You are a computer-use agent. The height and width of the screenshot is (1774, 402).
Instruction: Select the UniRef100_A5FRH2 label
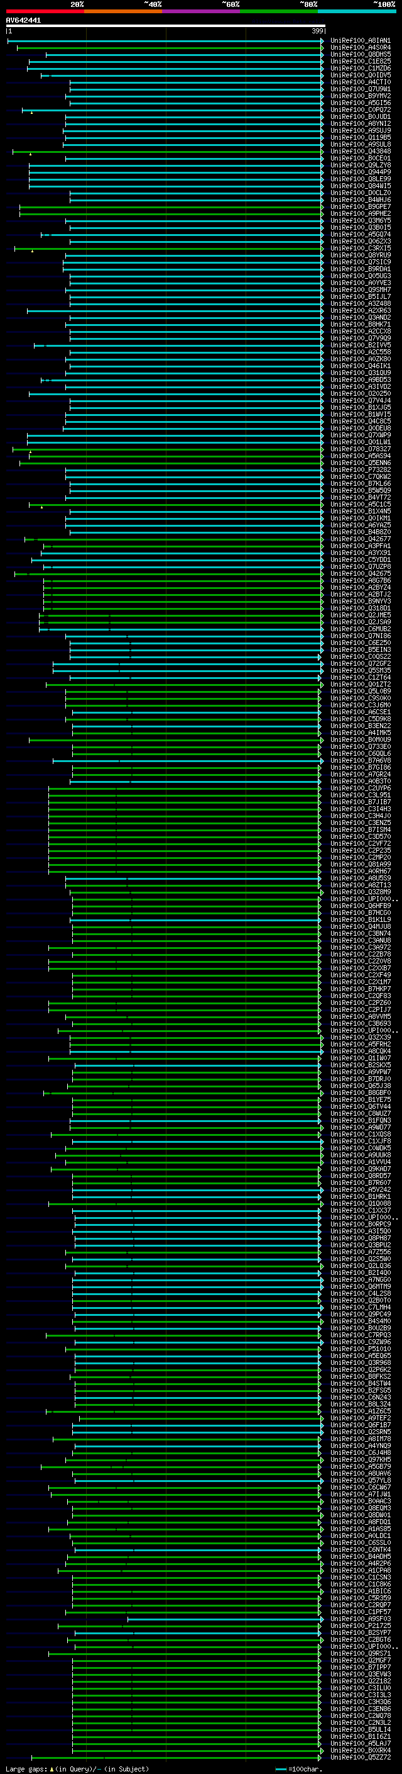coord(360,1044)
